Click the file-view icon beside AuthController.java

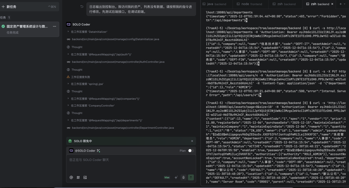pos(69,62)
